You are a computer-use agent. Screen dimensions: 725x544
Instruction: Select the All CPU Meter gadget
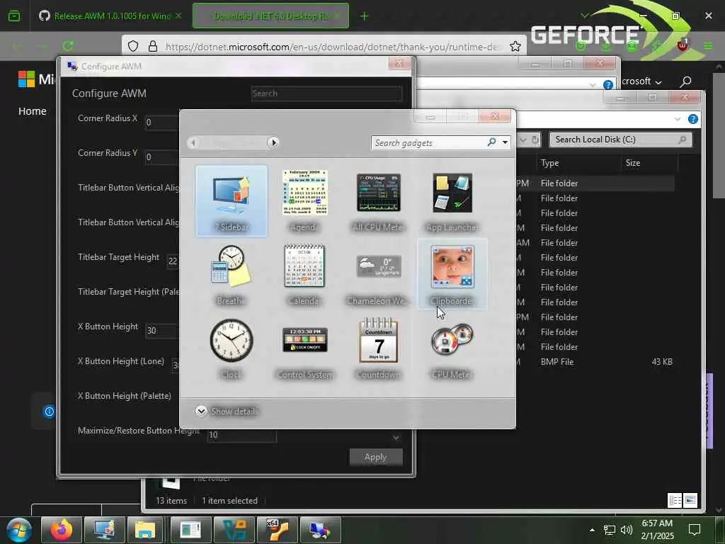click(x=378, y=201)
